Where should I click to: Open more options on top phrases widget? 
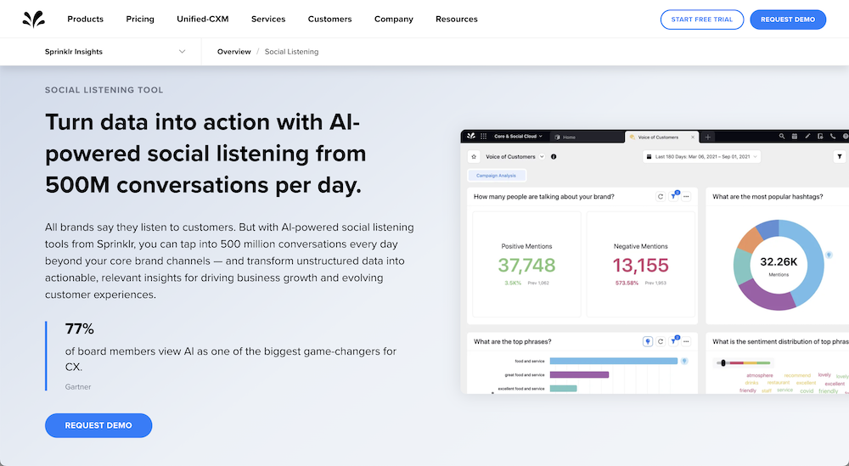click(686, 341)
